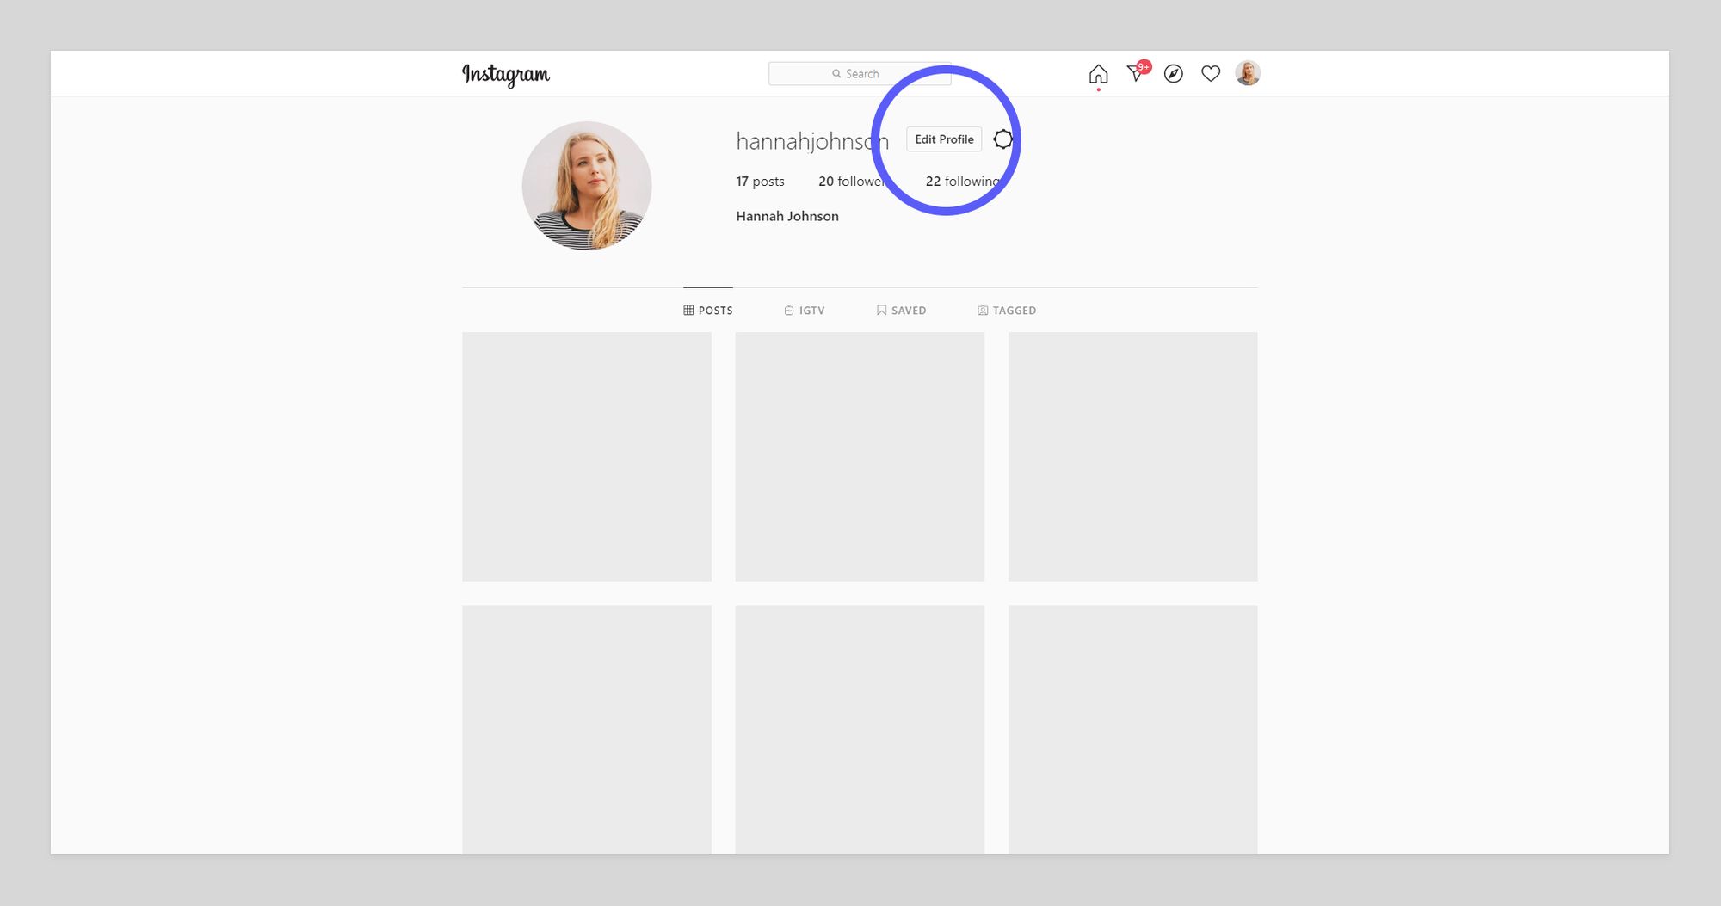Open Direct messages via paper plane icon
The image size is (1721, 906).
point(1135,74)
